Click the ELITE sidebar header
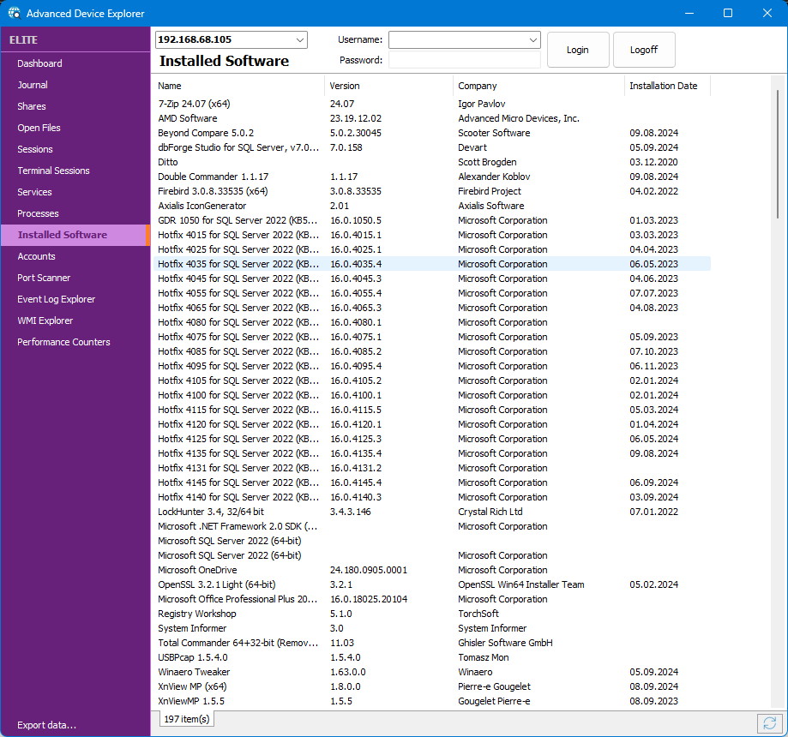 [x=24, y=39]
